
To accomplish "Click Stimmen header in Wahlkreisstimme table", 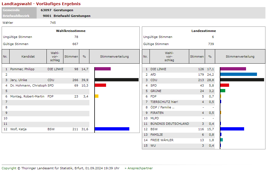I will [x=71, y=57].
